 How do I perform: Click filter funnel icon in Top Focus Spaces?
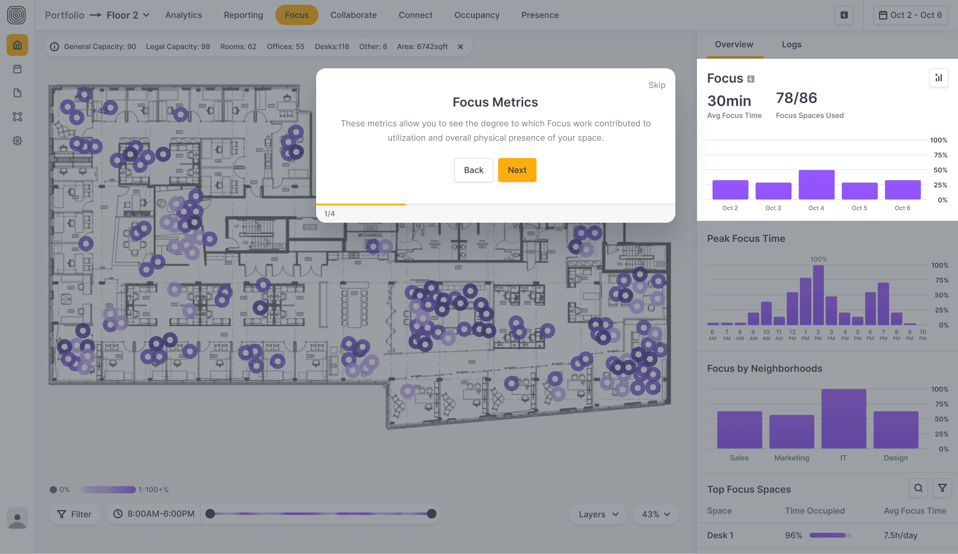point(942,488)
